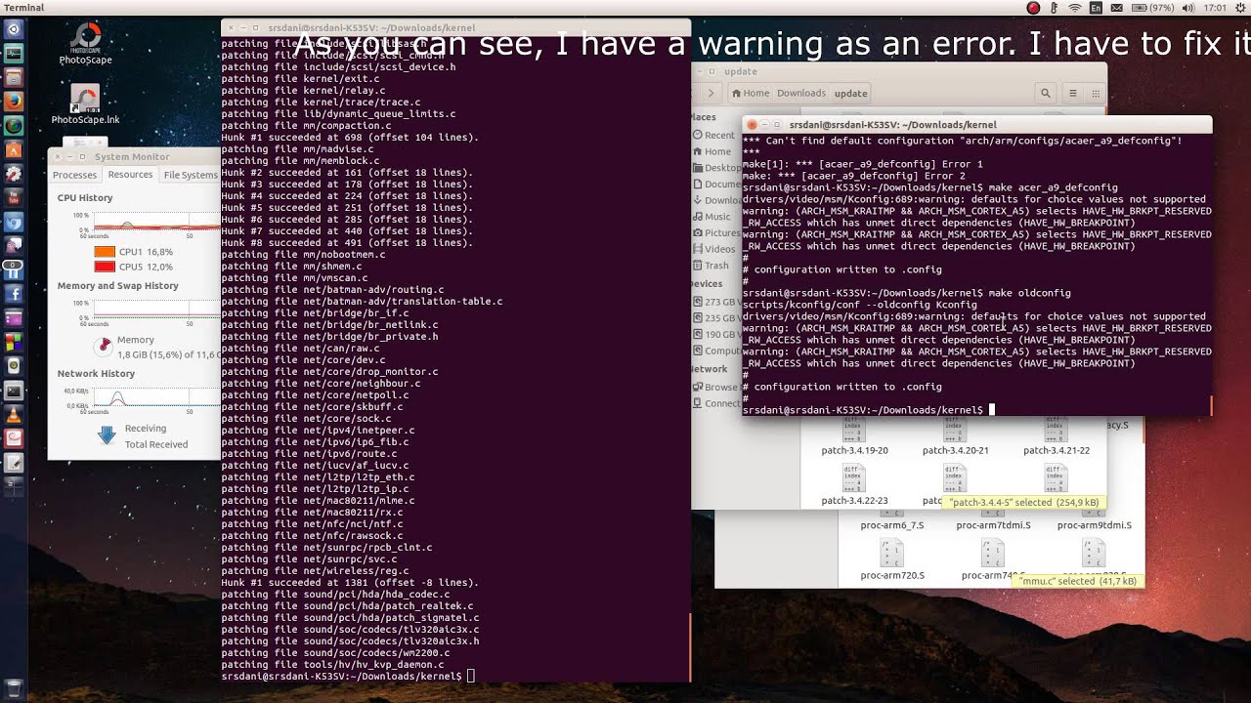
Task: Open the Facebook launcher icon
Action: point(14,293)
